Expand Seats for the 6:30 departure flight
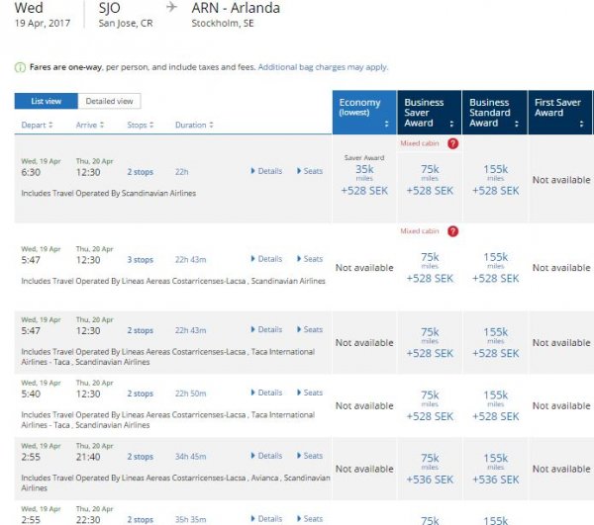Viewport: 594px width, 525px height. [310, 171]
